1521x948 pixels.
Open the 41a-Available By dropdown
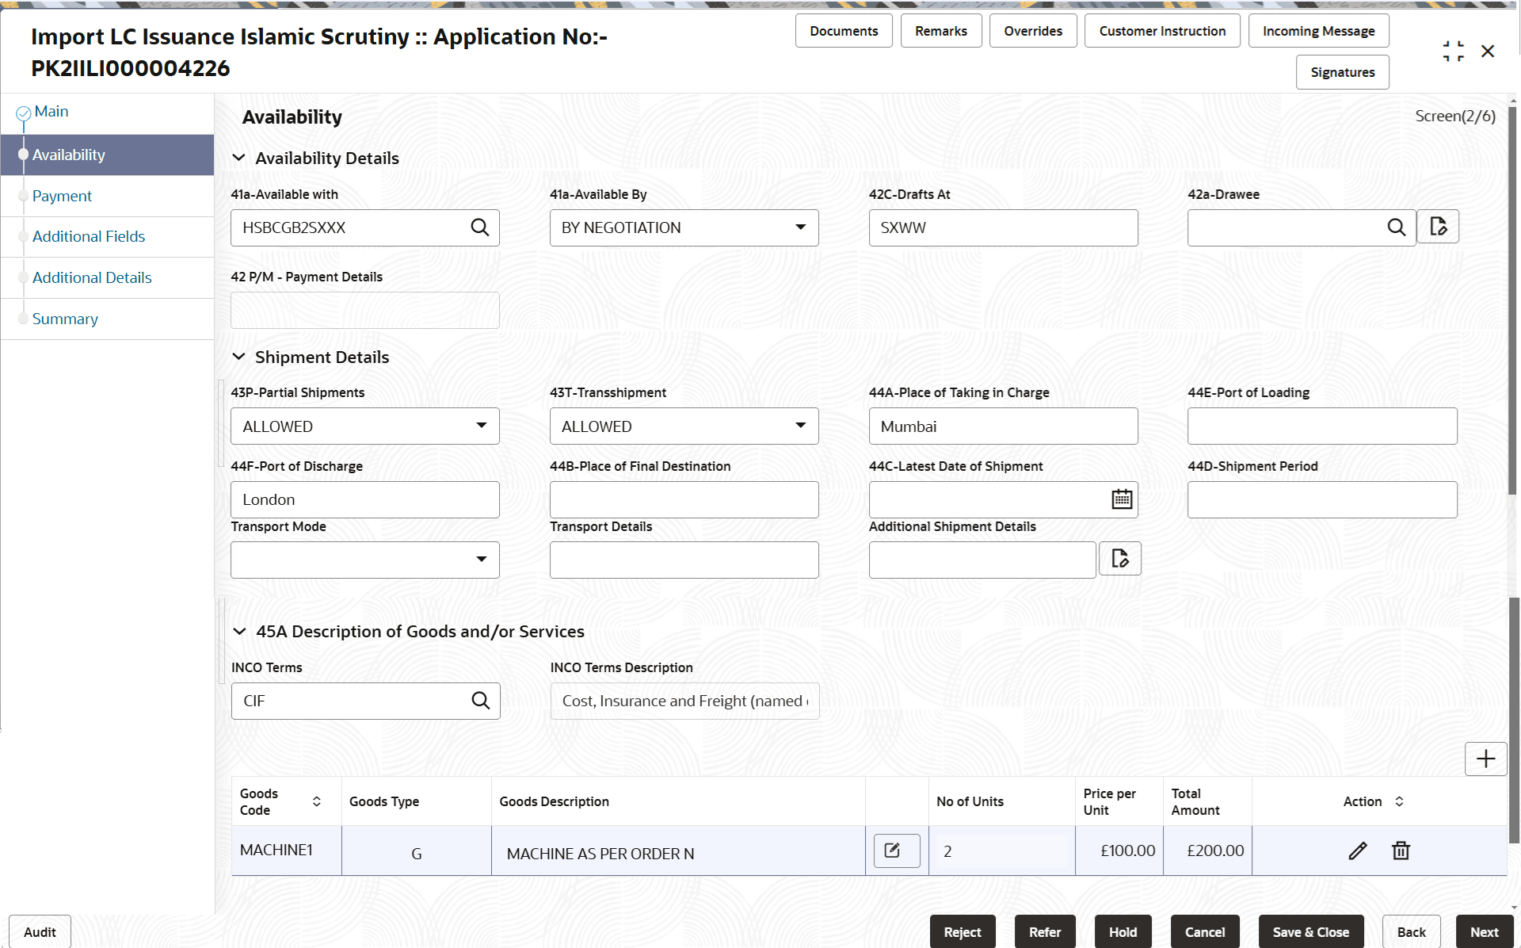coord(800,227)
